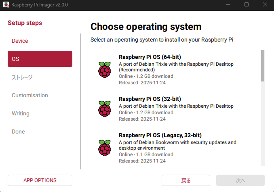Minimize the Raspberry Pi Imager window
This screenshot has width=274, height=192.
(x=228, y=4)
